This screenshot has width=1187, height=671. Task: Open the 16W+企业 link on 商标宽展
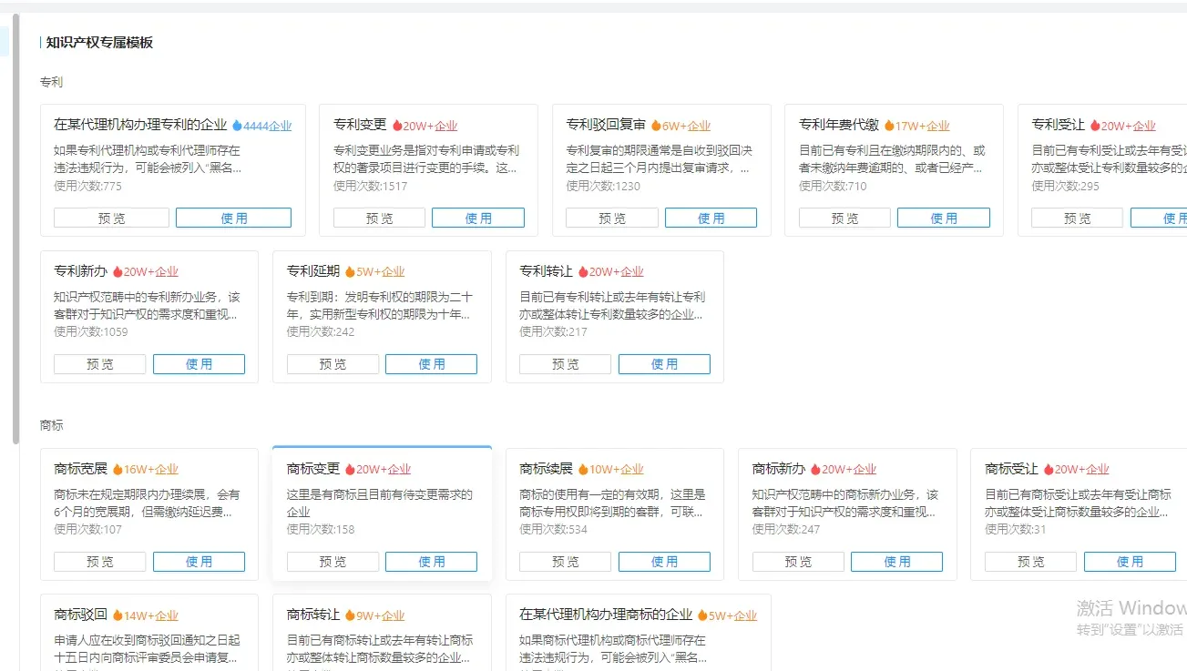click(151, 469)
